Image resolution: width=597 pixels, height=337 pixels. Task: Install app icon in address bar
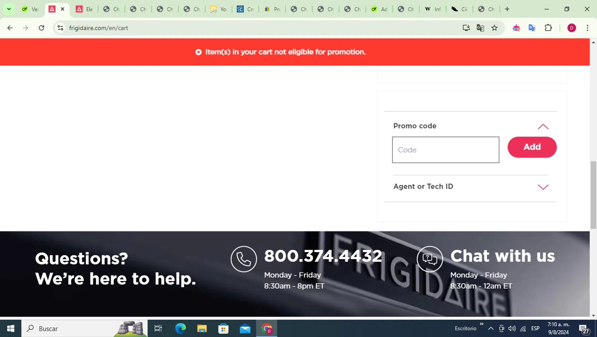pyautogui.click(x=466, y=28)
